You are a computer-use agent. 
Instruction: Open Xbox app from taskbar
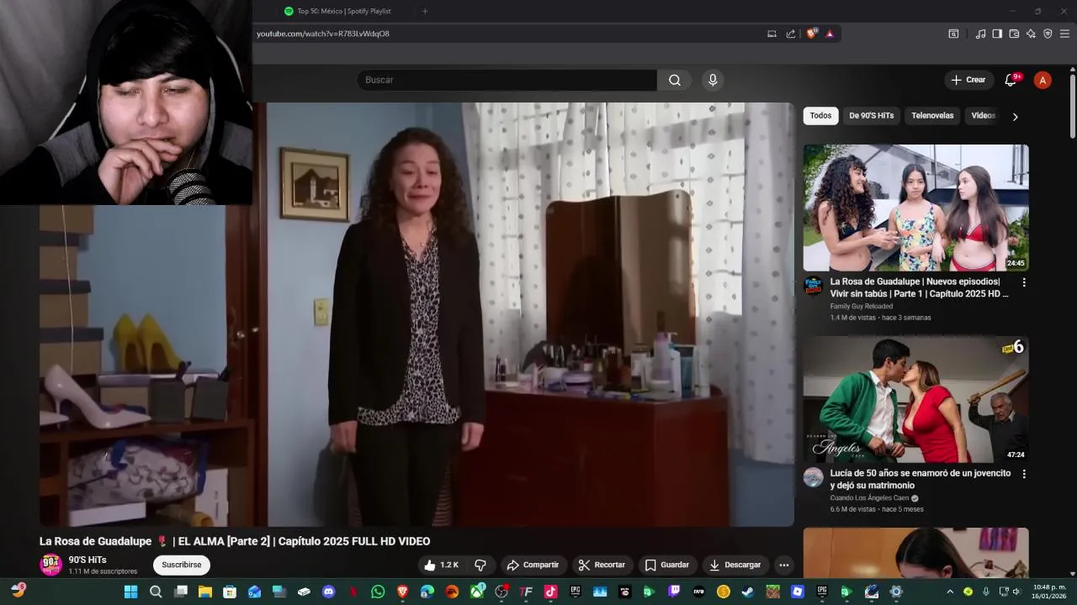[x=476, y=592]
